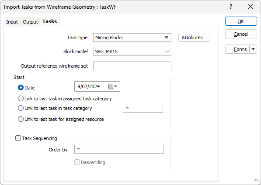Click the Output reference wireframe set field

coord(132,66)
